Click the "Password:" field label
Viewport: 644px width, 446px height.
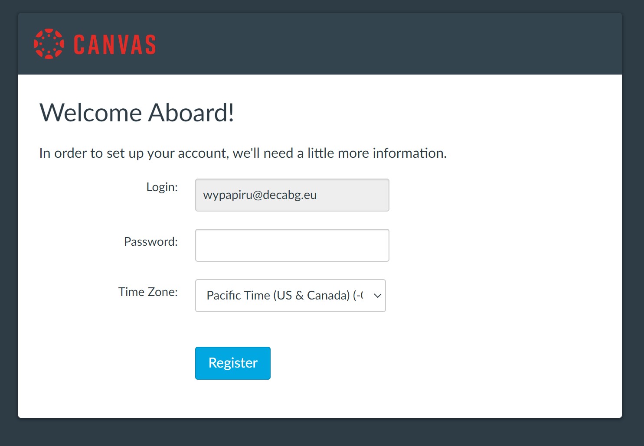[x=151, y=241]
